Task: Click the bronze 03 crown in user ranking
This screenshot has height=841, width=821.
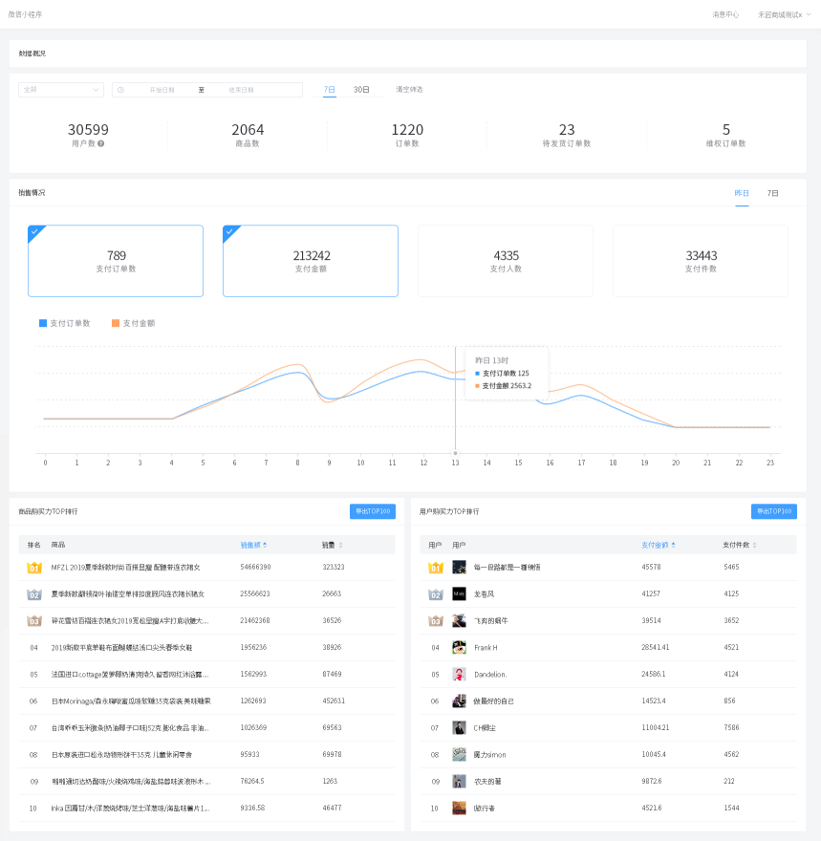Action: [436, 621]
